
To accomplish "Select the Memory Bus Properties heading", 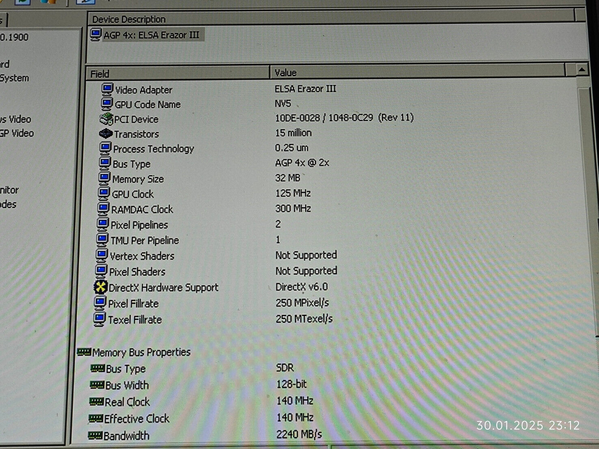I will [141, 352].
